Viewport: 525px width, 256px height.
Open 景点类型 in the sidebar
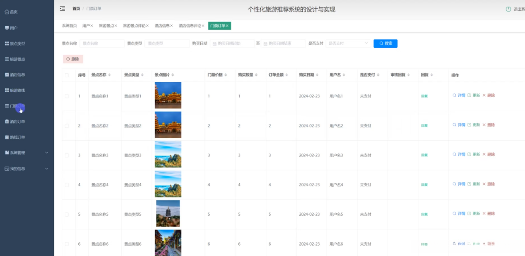17,44
